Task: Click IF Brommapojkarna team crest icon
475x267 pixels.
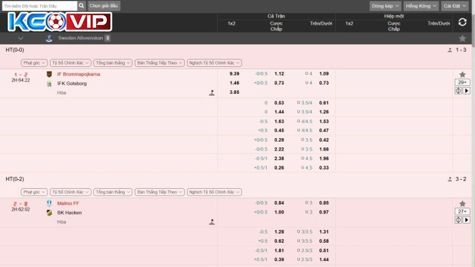Action: 49,74
